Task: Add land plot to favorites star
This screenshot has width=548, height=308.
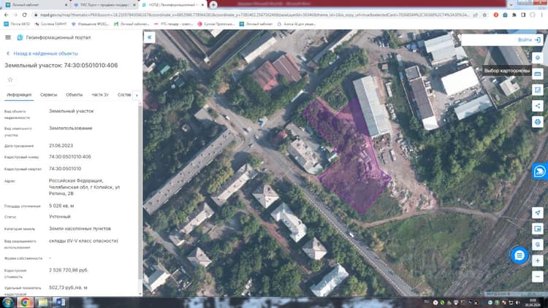Action: 10,80
